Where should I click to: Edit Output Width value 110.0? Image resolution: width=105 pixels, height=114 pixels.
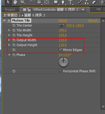click(63, 40)
